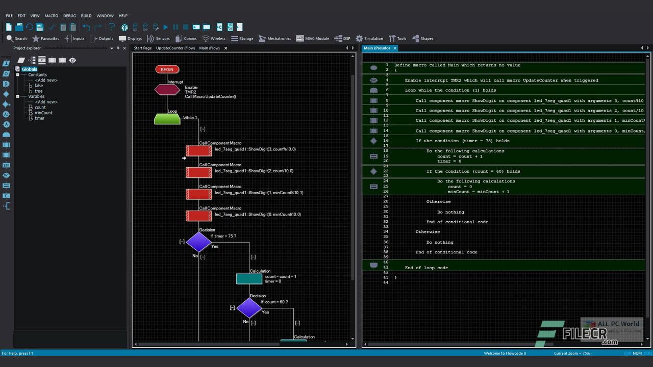Switch to the UpdateCounter (Flow) tab
This screenshot has width=653, height=367.
[x=175, y=48]
